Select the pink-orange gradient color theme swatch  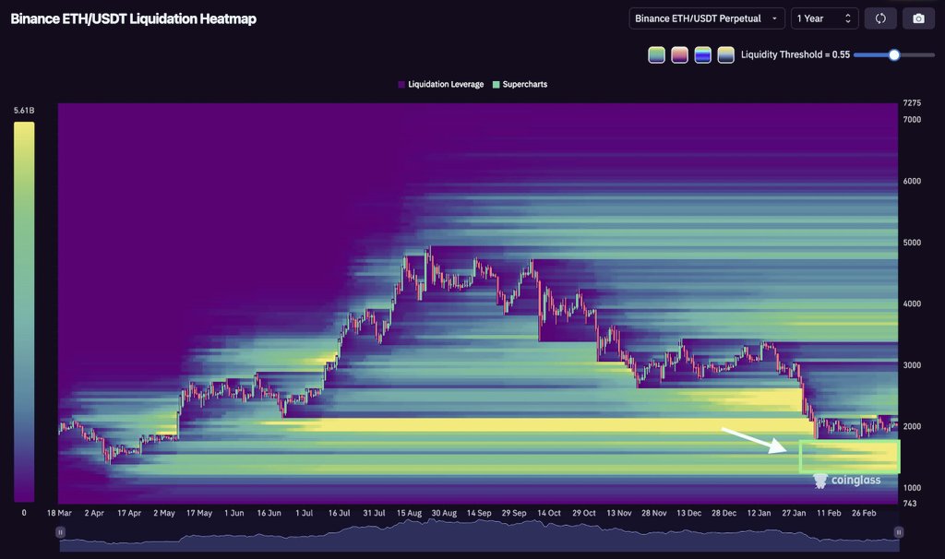(679, 54)
